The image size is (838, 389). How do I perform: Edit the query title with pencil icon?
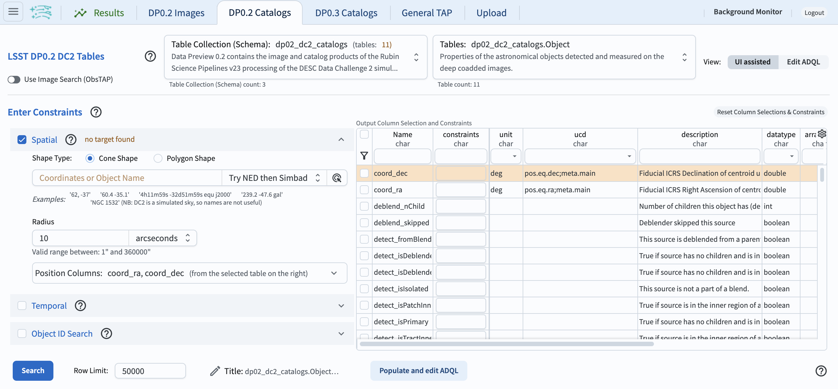point(214,371)
